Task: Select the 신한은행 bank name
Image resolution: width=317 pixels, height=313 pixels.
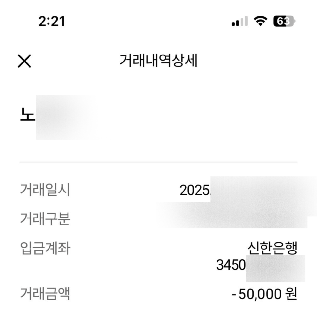Action: [x=272, y=248]
